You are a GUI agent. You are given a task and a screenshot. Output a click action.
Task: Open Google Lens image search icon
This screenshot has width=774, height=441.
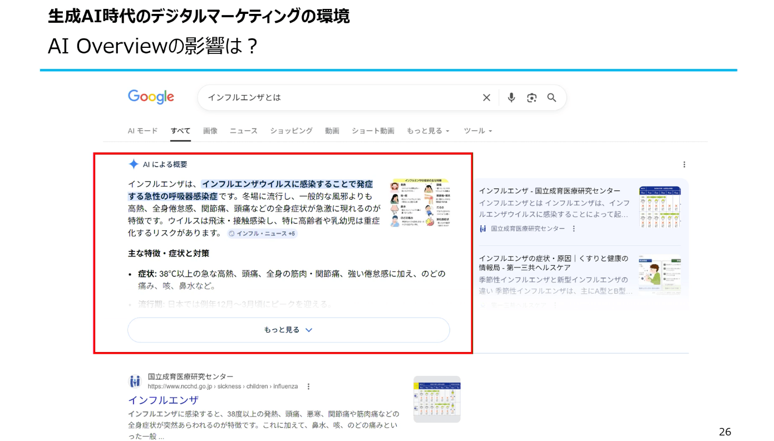click(532, 98)
